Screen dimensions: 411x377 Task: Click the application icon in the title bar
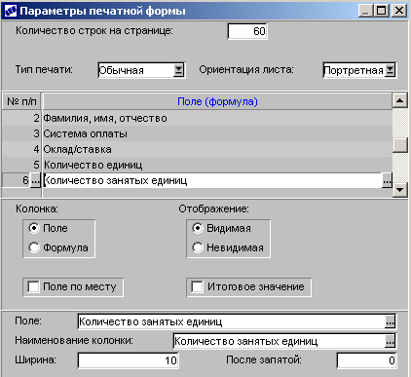10,11
